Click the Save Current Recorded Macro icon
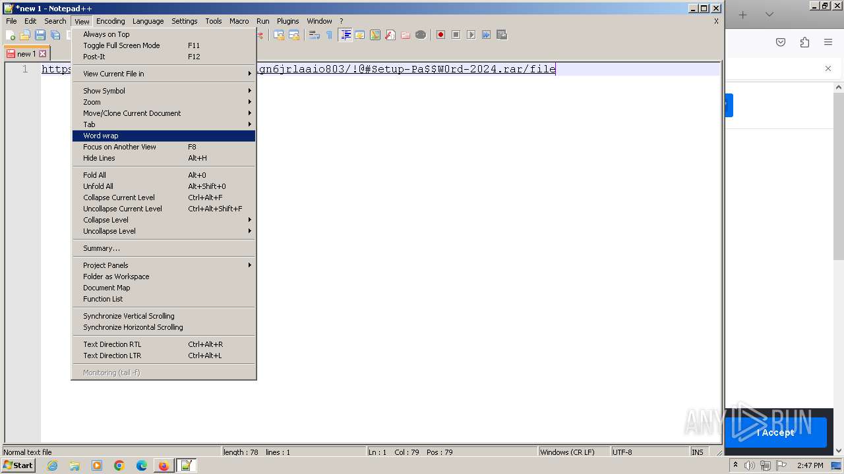The image size is (844, 474). (x=502, y=35)
